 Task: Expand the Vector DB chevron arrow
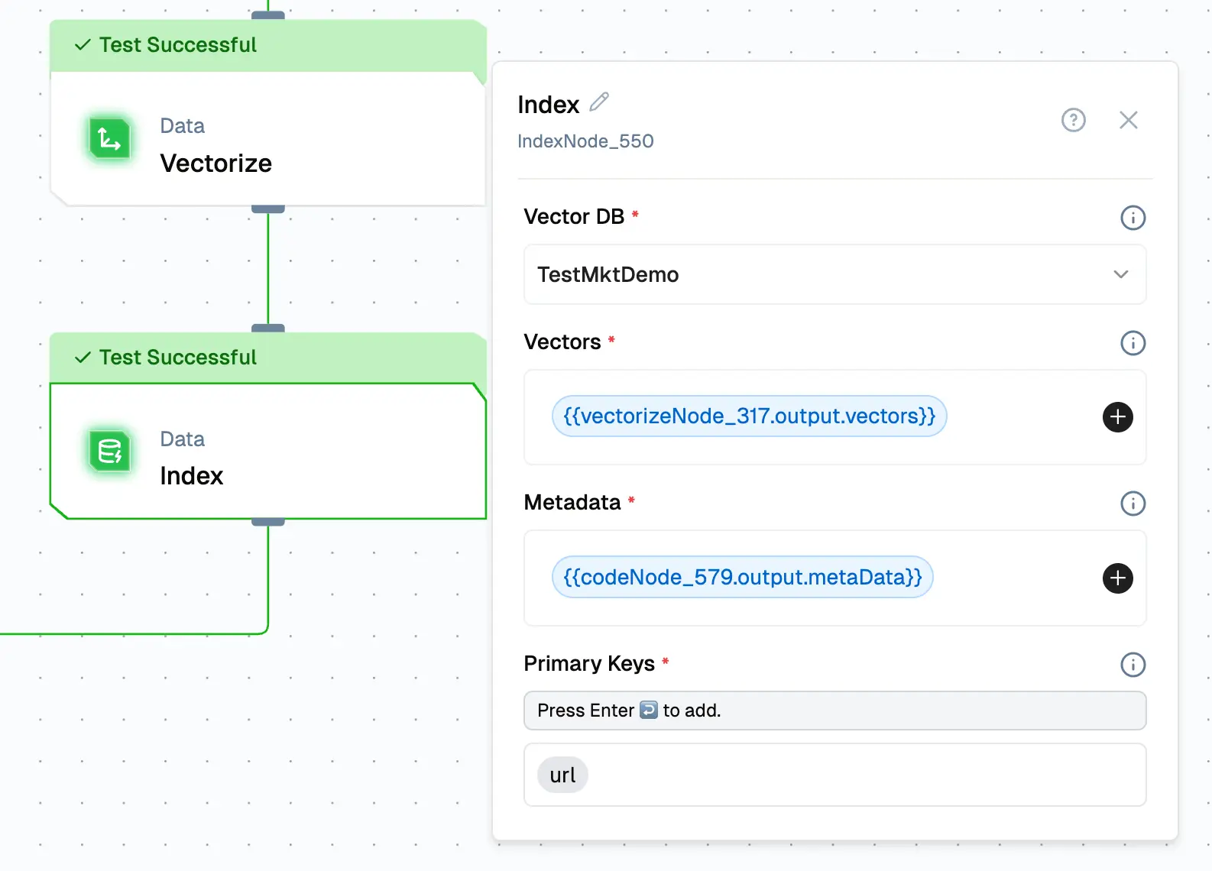pyautogui.click(x=1120, y=275)
